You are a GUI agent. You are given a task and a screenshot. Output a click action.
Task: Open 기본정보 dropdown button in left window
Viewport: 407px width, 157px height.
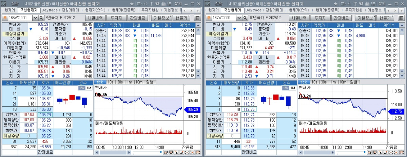pyautogui.click(x=161, y=18)
